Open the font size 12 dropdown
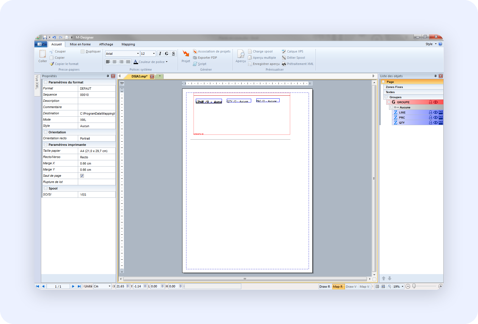478x324 pixels. click(154, 54)
